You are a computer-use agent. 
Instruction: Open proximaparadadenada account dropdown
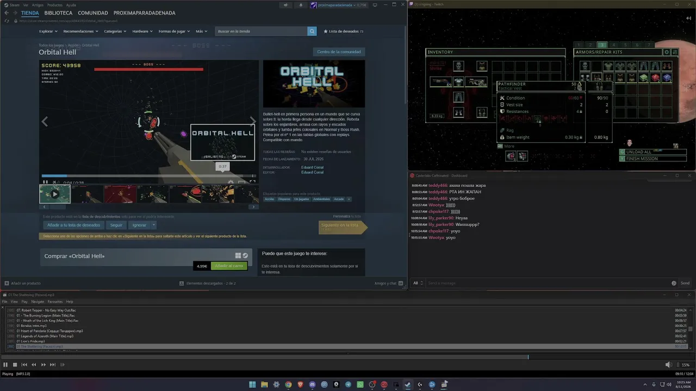tap(338, 5)
